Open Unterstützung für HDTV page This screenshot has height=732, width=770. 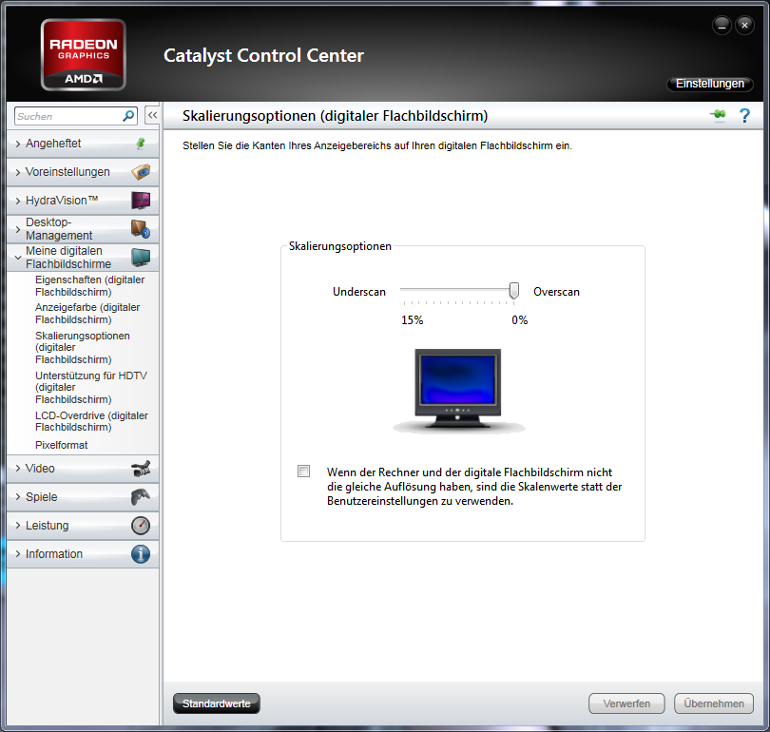click(x=91, y=387)
